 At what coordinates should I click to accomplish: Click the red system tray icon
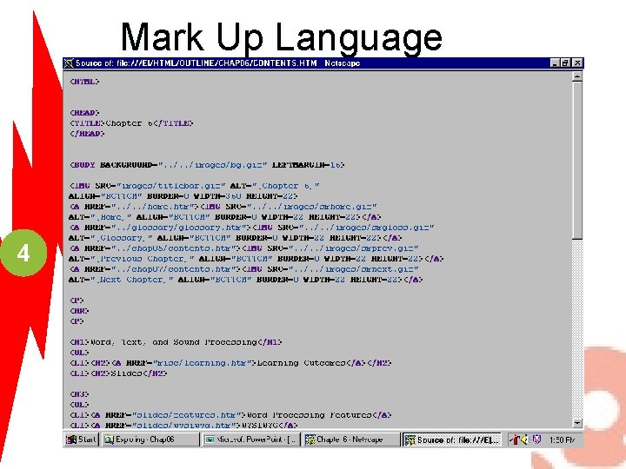[x=515, y=439]
